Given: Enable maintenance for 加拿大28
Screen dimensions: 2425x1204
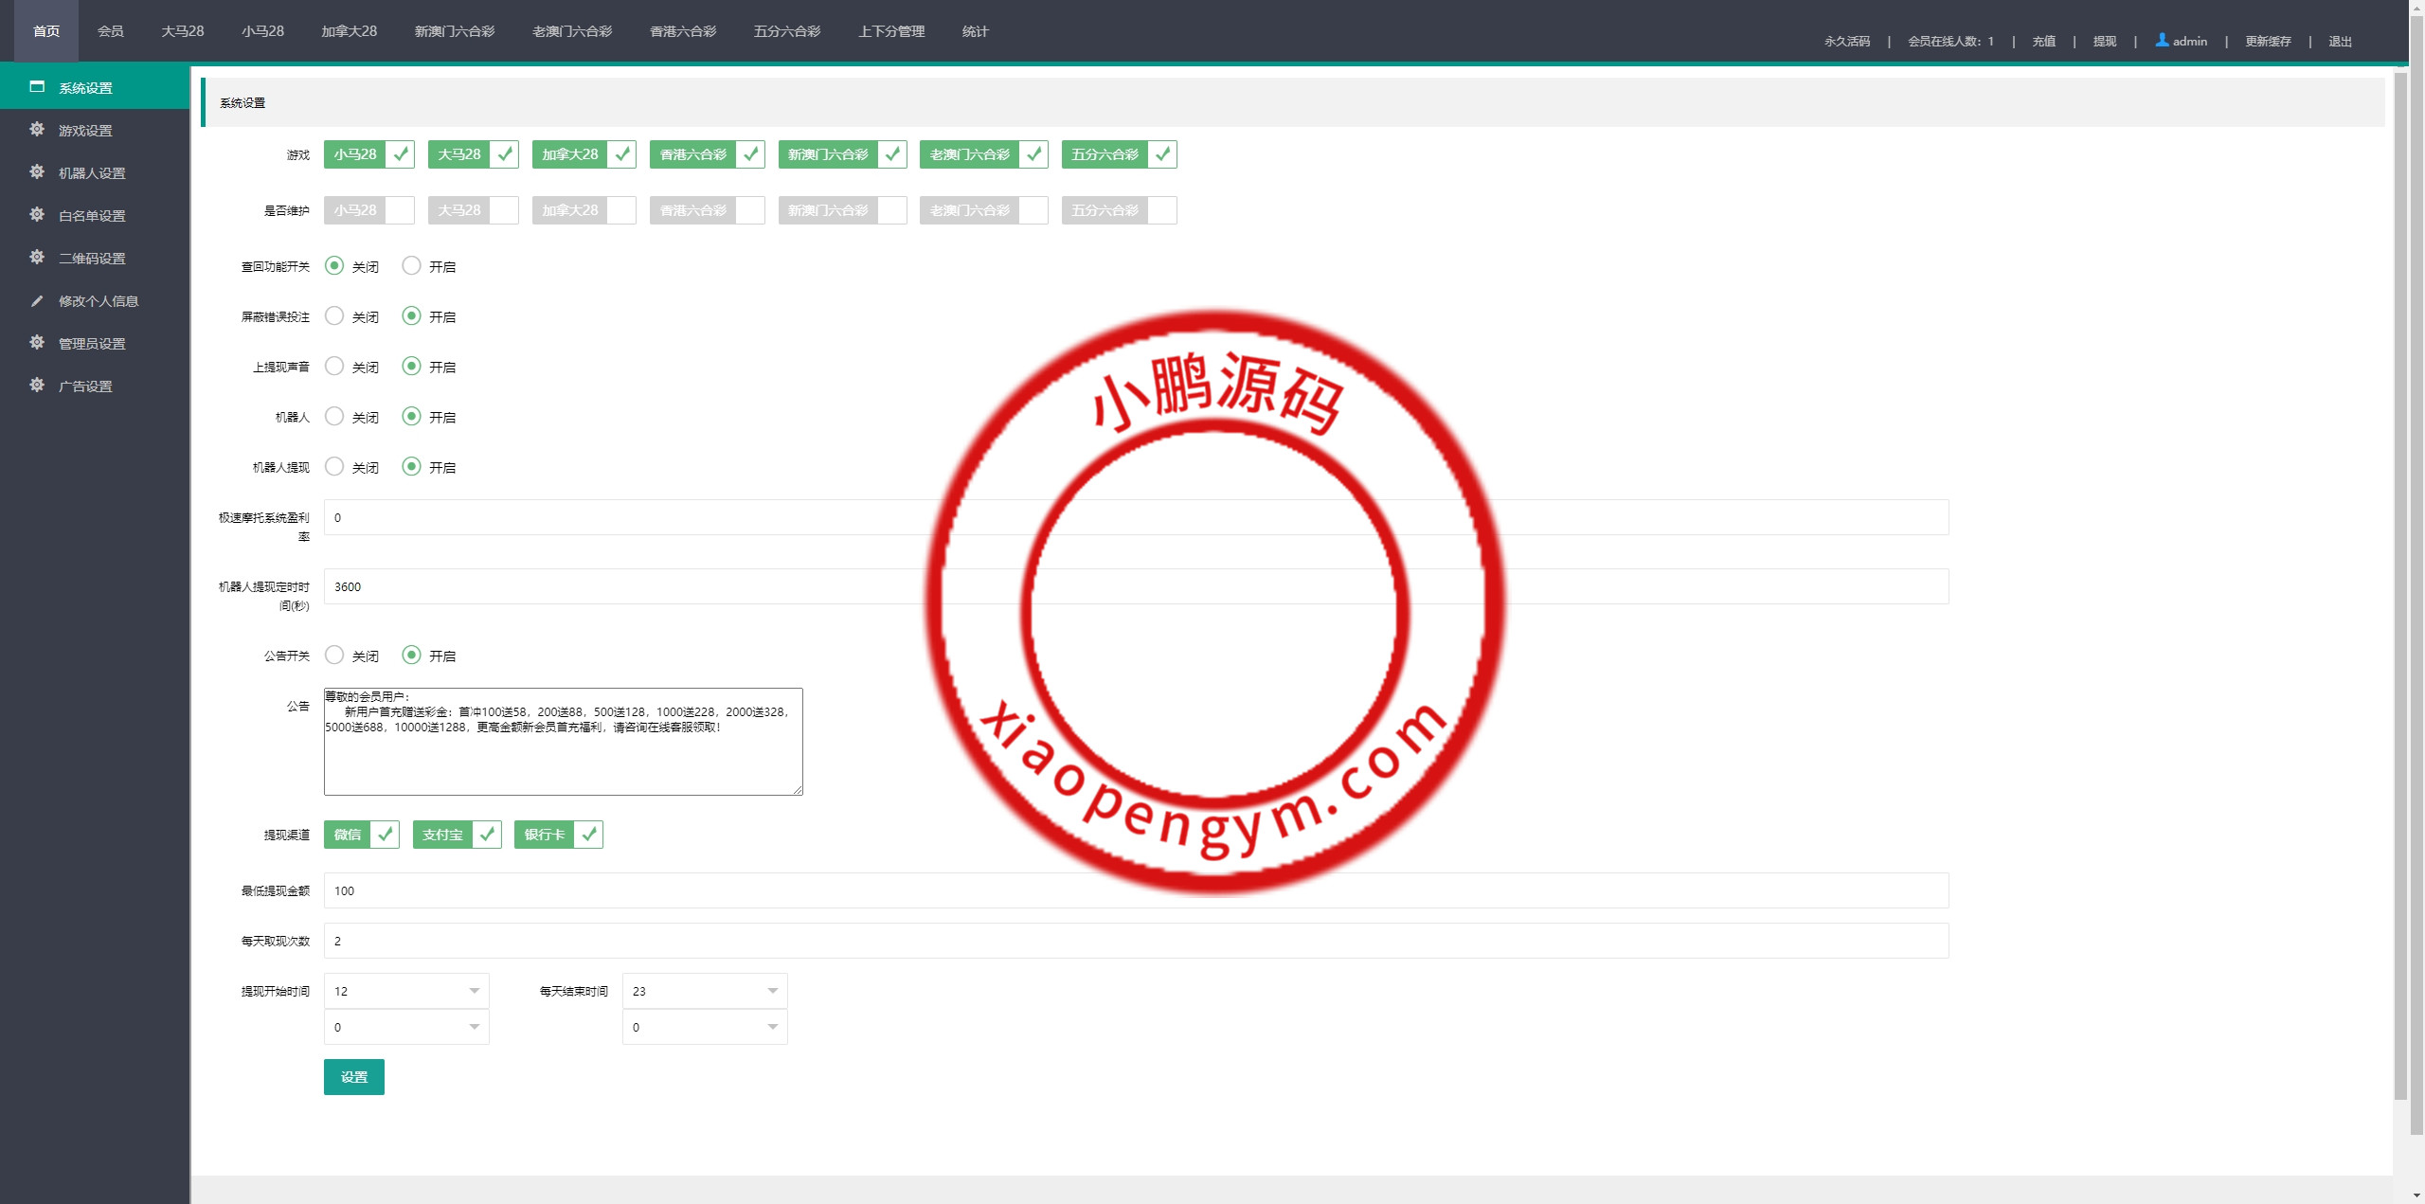Looking at the screenshot, I should [x=584, y=210].
